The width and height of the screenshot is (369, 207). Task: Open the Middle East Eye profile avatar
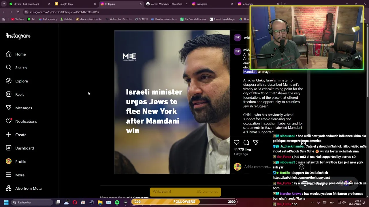point(238,38)
